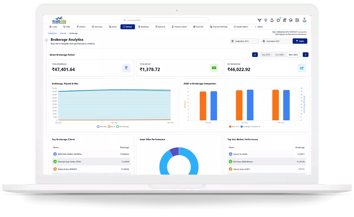Viewport: 354px width, 217px height.
Task: Toggle the Net Brokerage legend item
Action: (123, 126)
